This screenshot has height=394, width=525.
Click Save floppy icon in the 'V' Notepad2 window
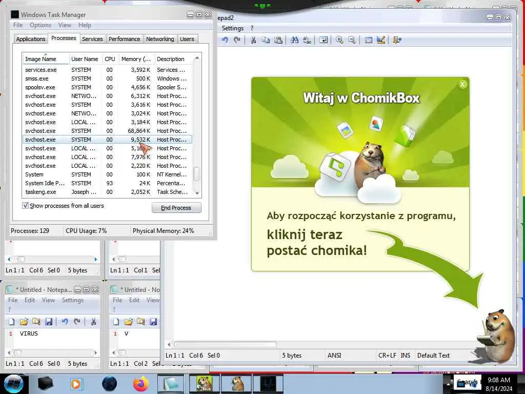153,322
